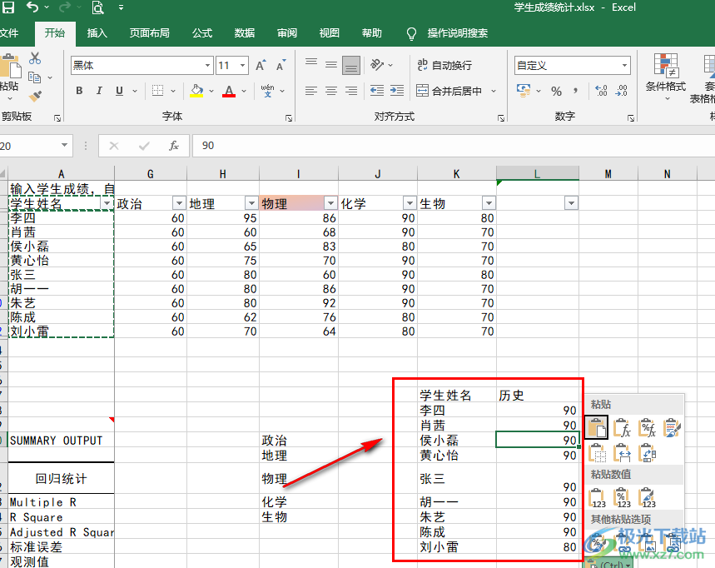Toggle Italic formatting
715x568 pixels.
(99, 91)
